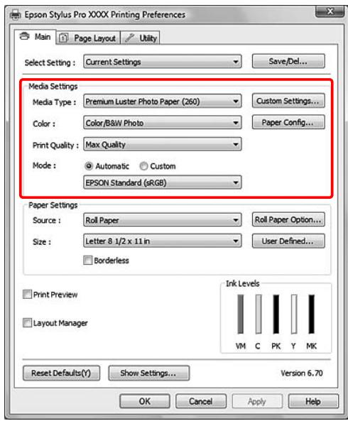Expand the Print Quality dropdown
This screenshot has width=348, height=421.
pyautogui.click(x=163, y=144)
